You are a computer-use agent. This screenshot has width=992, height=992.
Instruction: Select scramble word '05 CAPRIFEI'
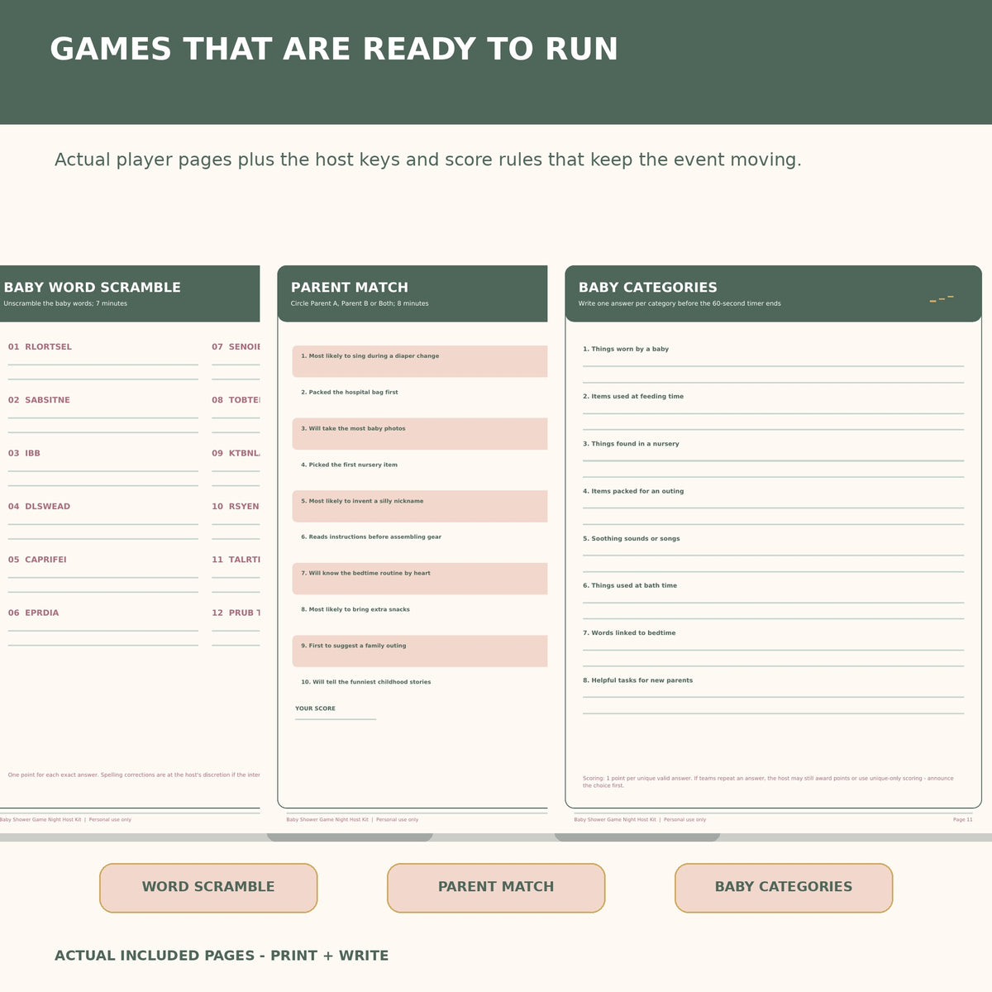[x=37, y=560]
